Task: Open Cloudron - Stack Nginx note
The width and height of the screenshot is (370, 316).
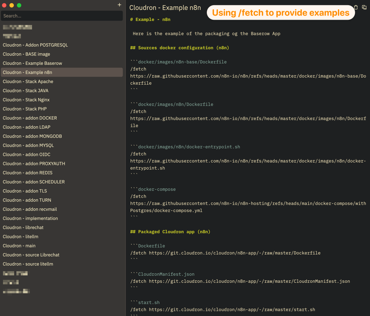Action: (x=62, y=99)
